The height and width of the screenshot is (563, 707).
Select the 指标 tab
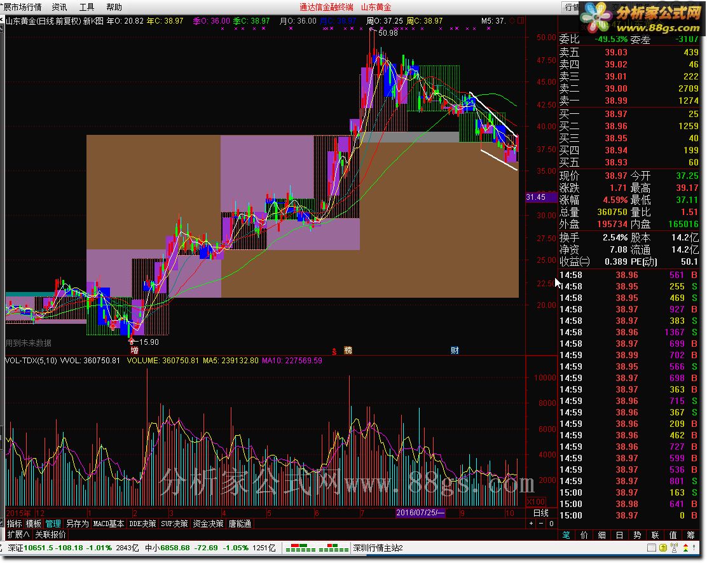click(15, 524)
